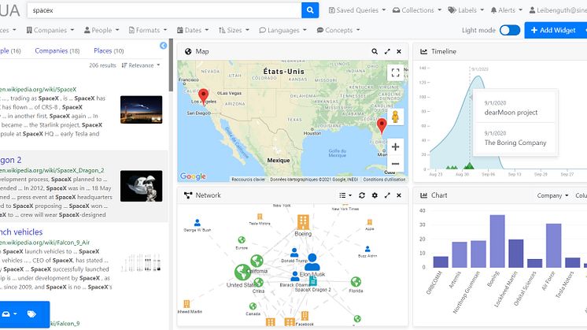Click the search icon in Map widget header
Viewport: 587px width, 330px height.
(375, 52)
